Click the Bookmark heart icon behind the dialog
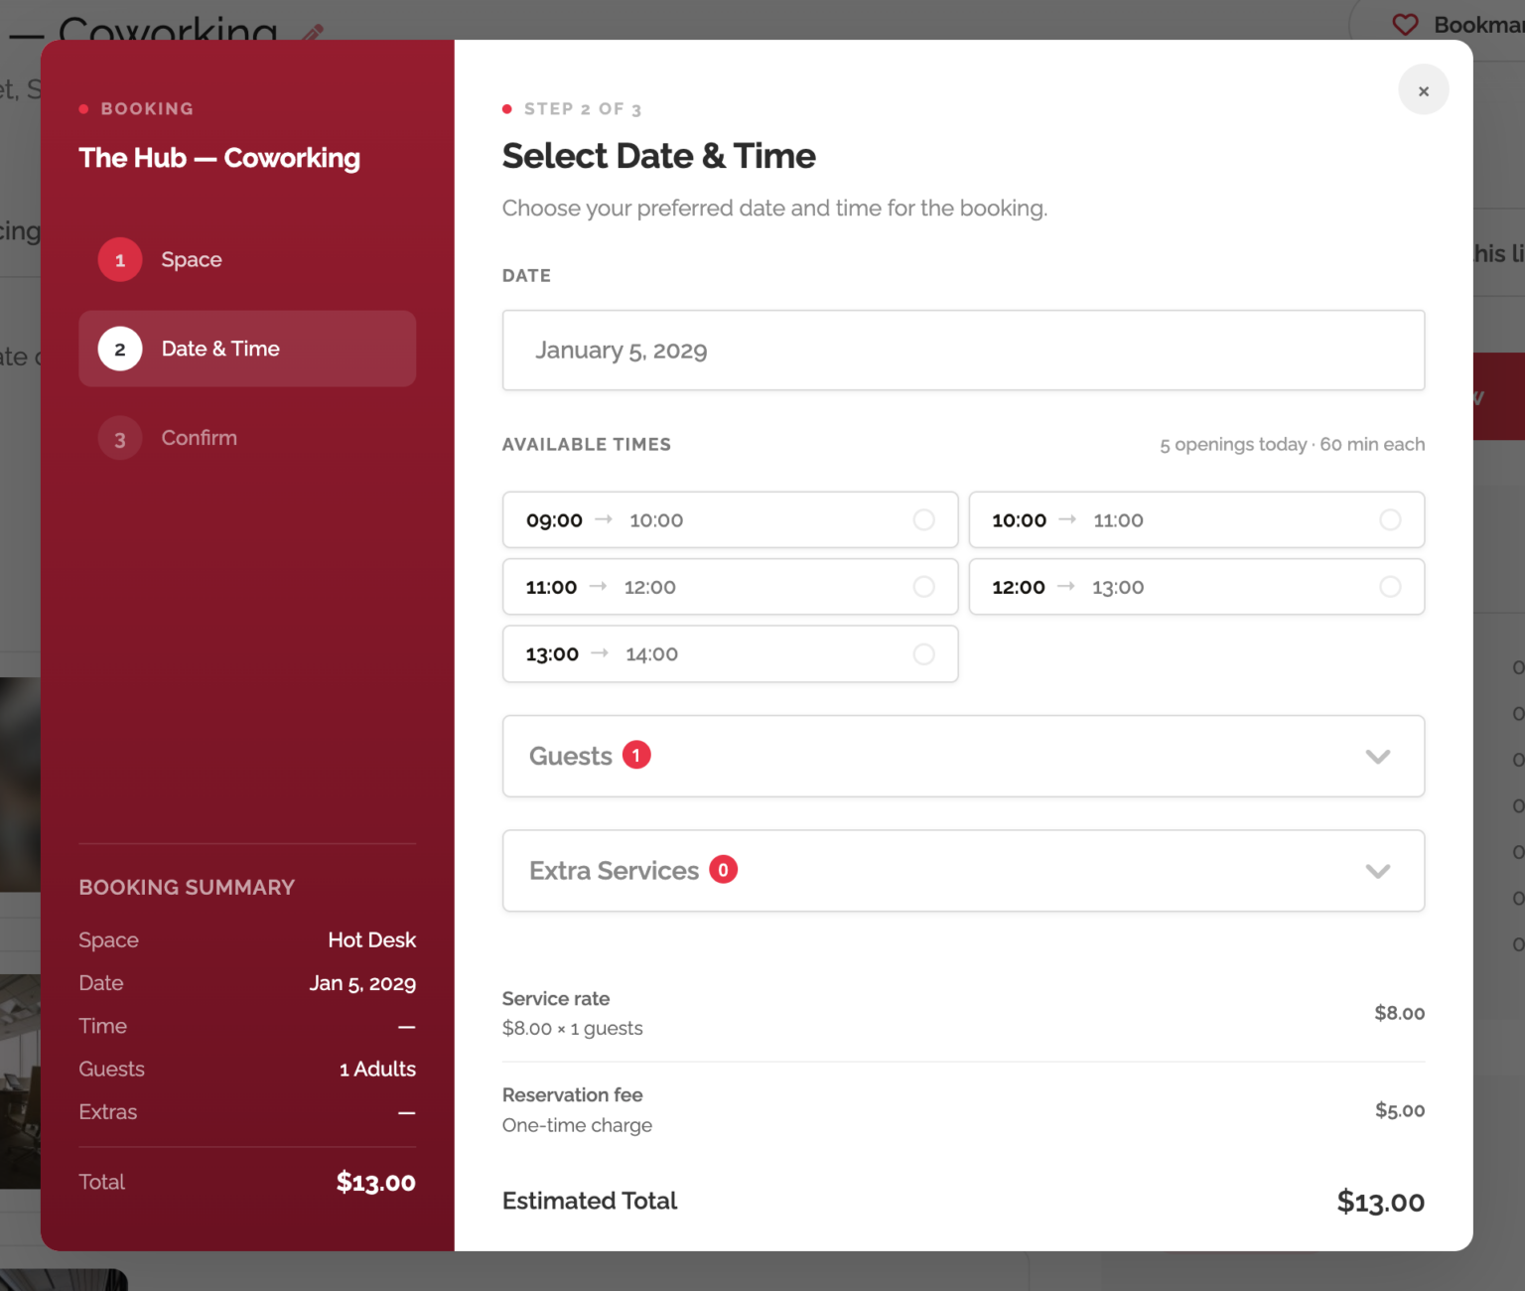Screen dimensions: 1525x1291 click(1405, 24)
